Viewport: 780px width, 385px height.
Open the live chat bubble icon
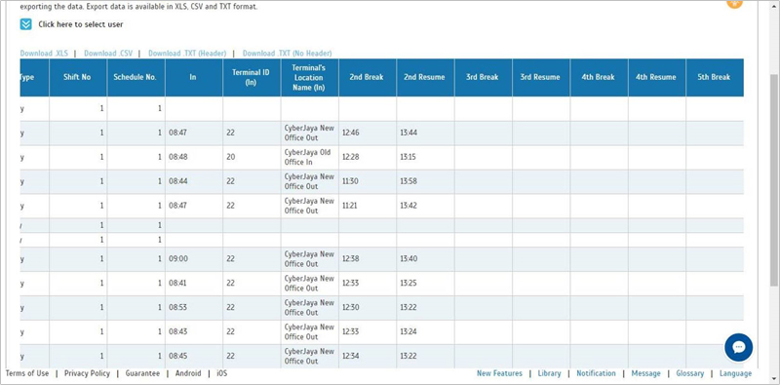coord(739,347)
